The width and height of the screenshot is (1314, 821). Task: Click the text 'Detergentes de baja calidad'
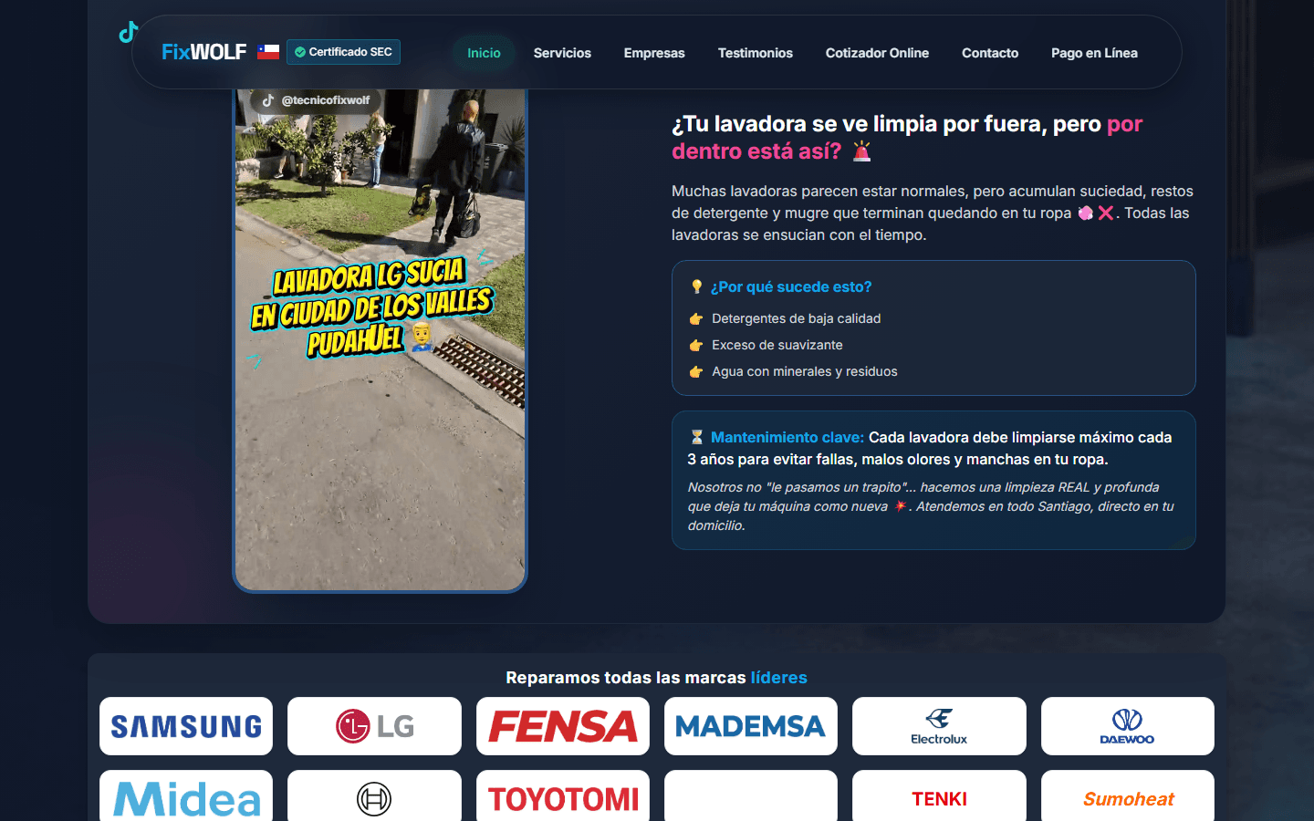[x=797, y=318]
